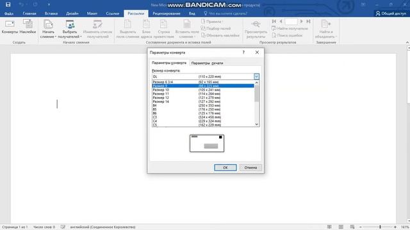Select the B6 envelope size
The image size is (410, 230).
pyautogui.click(x=203, y=113)
